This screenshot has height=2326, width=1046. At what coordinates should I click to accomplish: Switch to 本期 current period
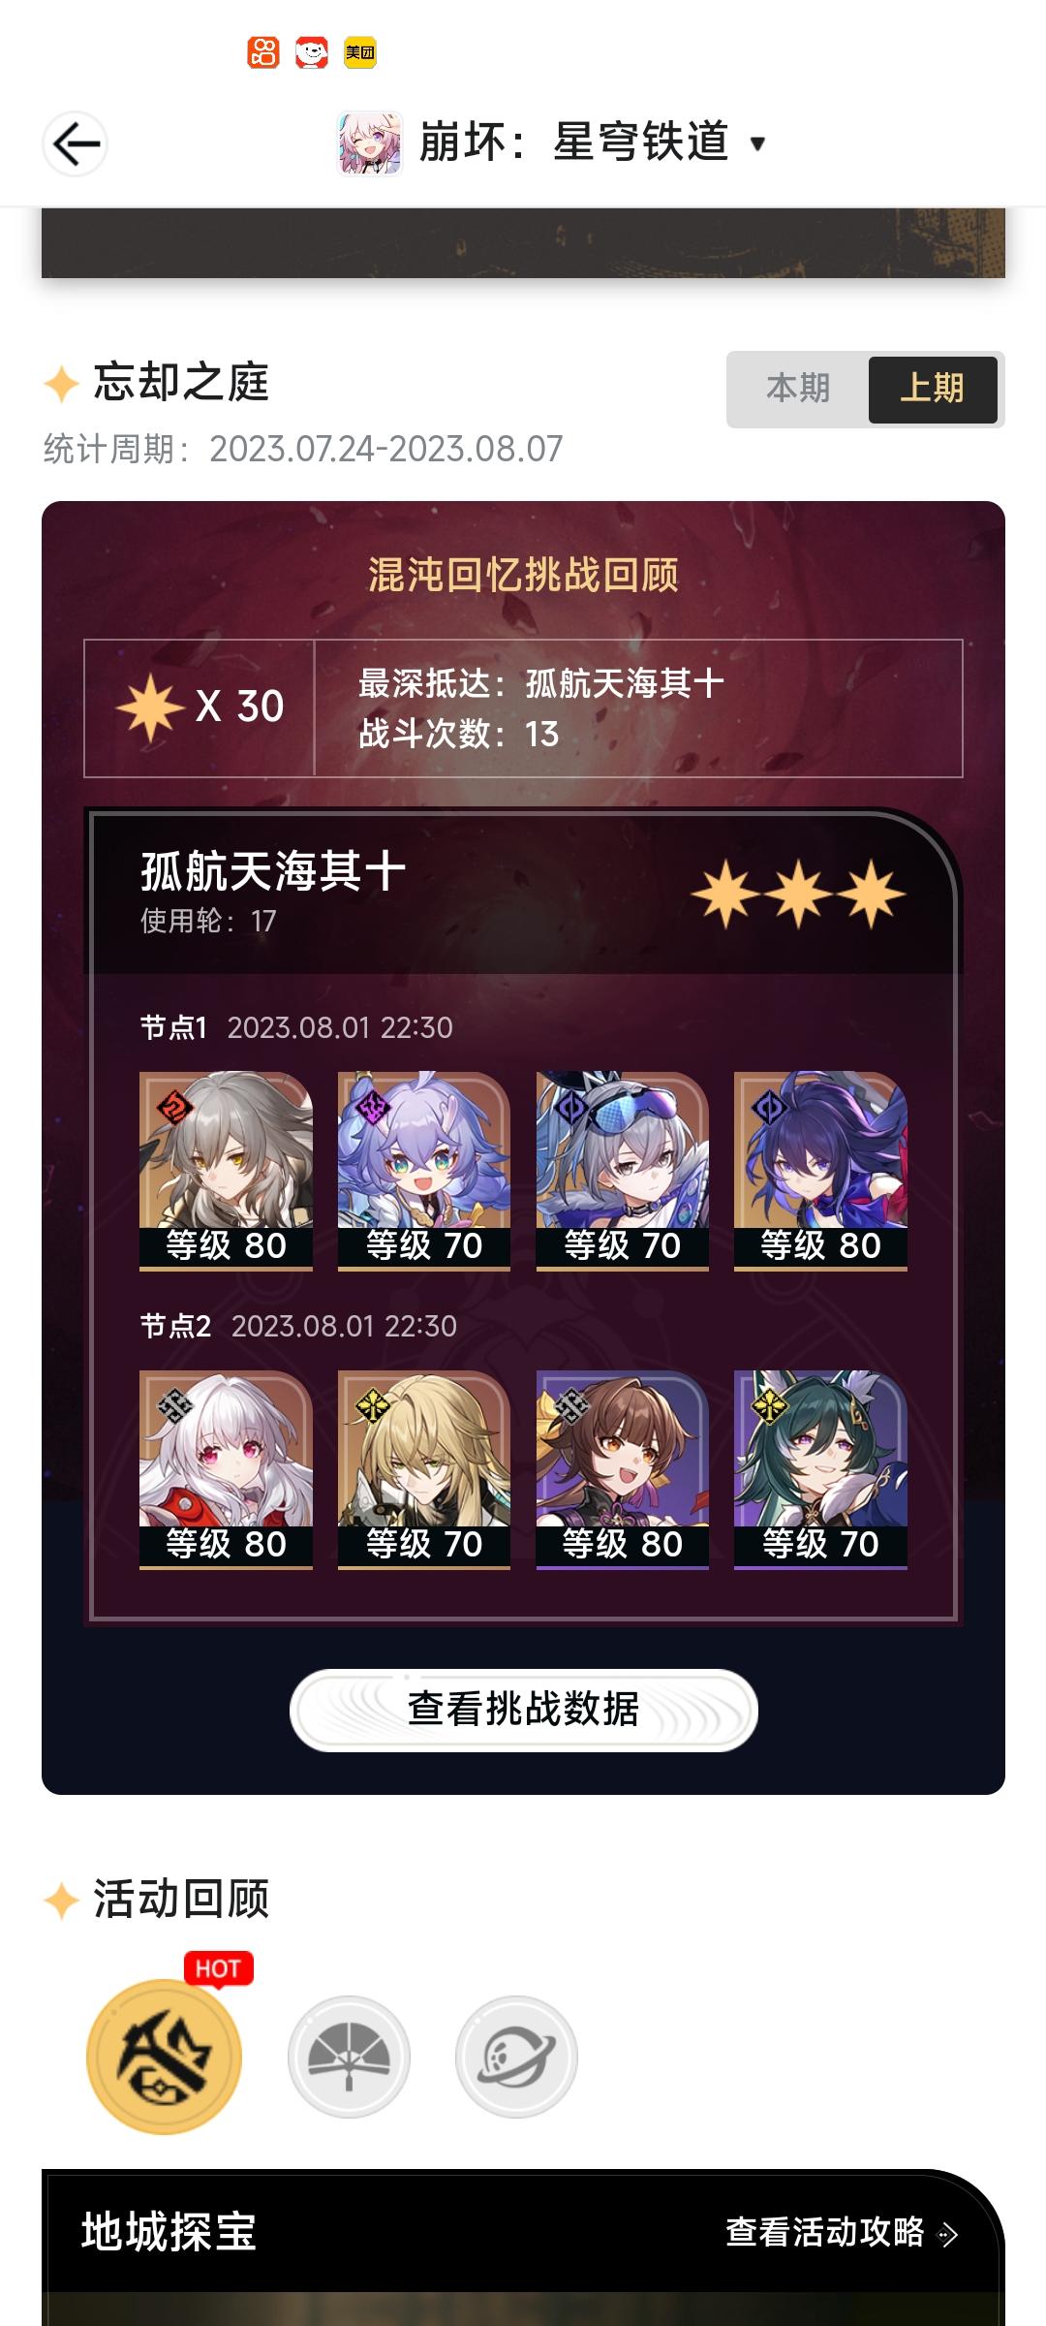[798, 389]
